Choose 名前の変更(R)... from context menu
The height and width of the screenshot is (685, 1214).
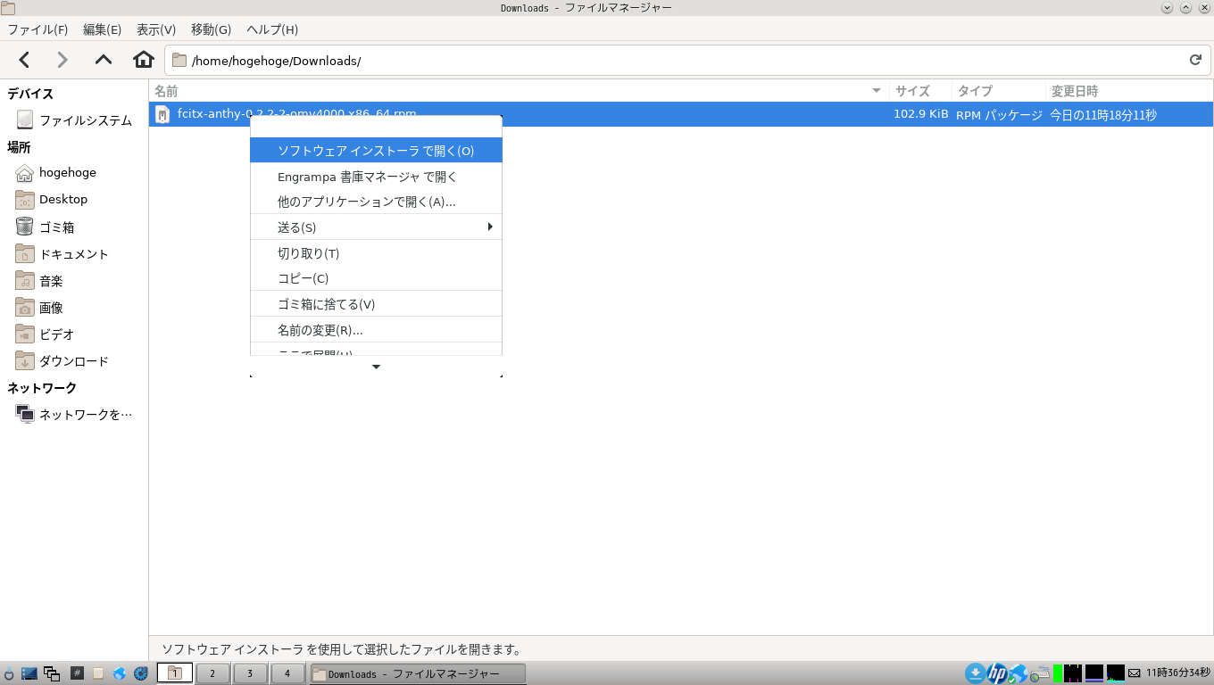tap(376, 330)
